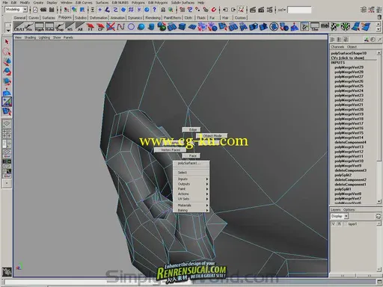Expand the Materials submenu arrow
This screenshot has height=287, width=383.
coord(207,205)
